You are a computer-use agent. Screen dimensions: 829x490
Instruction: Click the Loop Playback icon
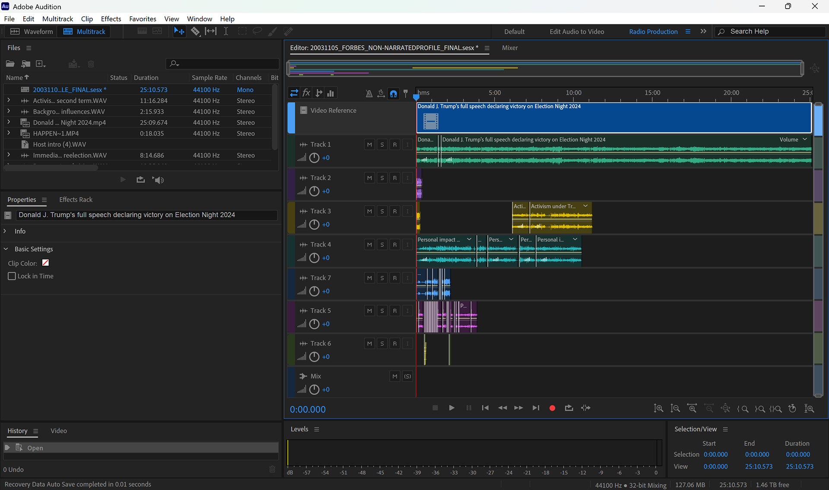pyautogui.click(x=569, y=408)
